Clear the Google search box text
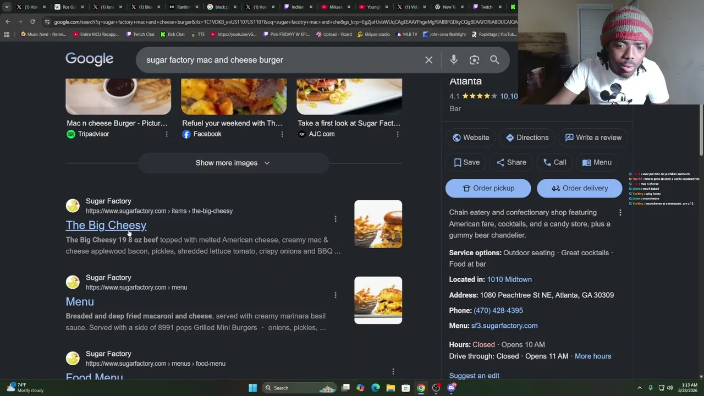This screenshot has width=704, height=396. point(428,60)
